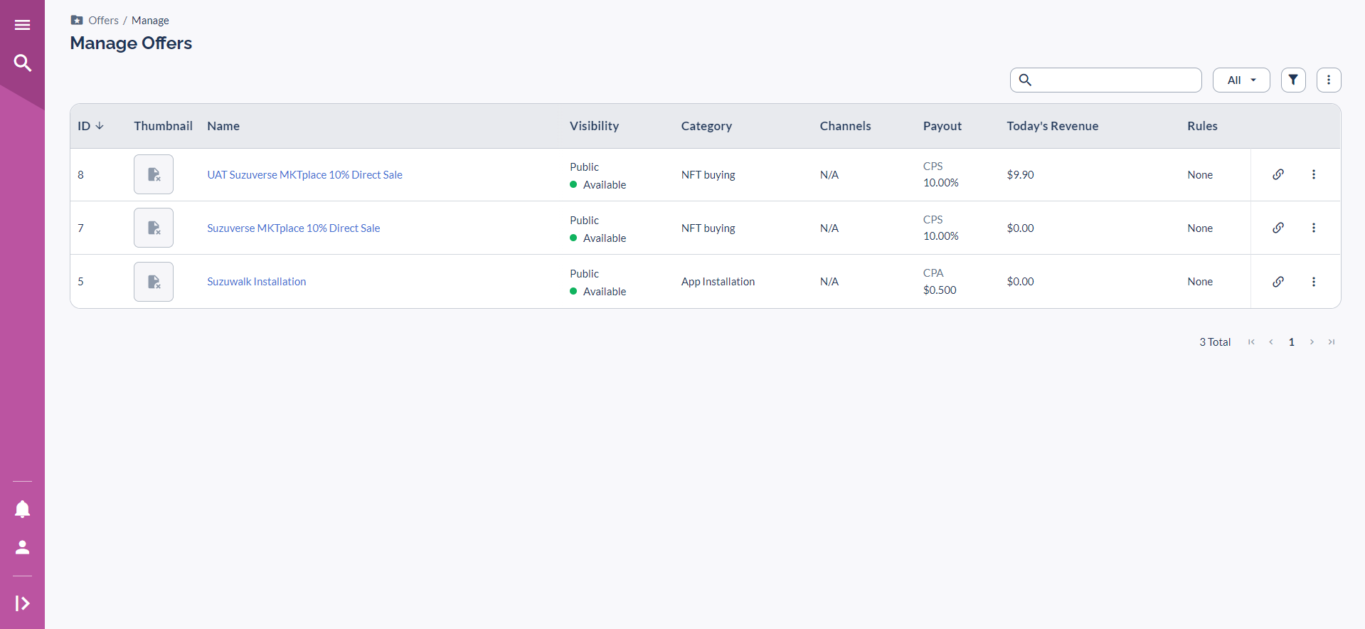Click link icon for Suzuwalk Installation
The width and height of the screenshot is (1365, 629).
(x=1278, y=282)
